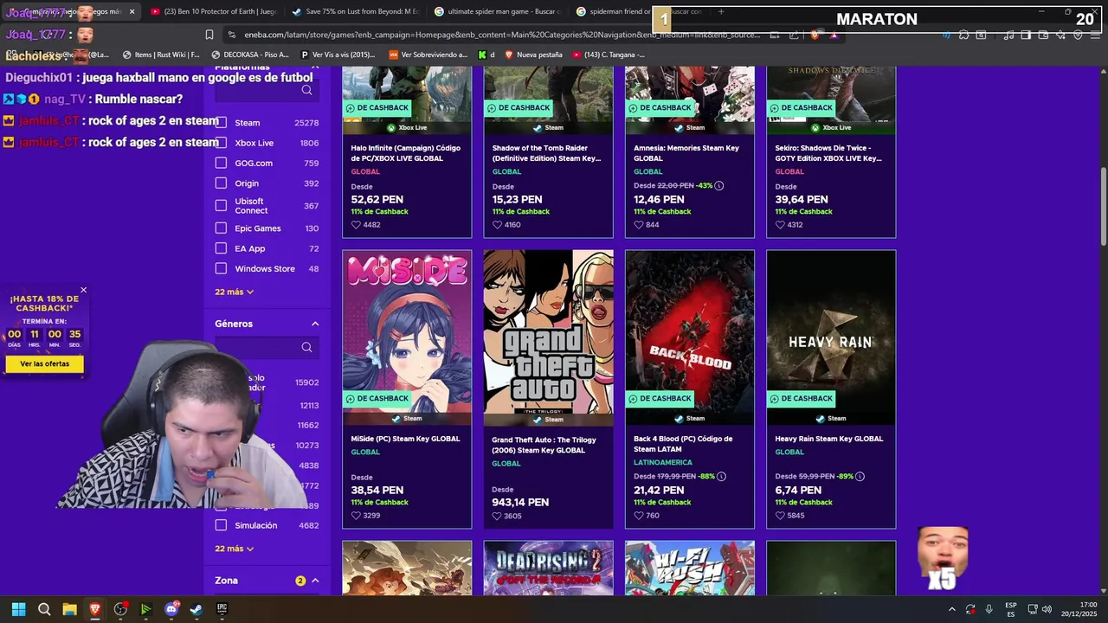Click heart on Shadow of the Tomb Raider

click(497, 225)
